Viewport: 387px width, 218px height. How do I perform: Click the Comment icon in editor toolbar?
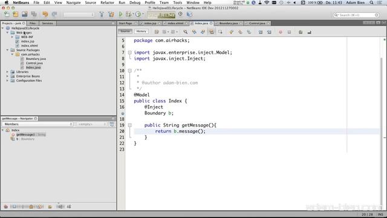[x=301, y=32]
